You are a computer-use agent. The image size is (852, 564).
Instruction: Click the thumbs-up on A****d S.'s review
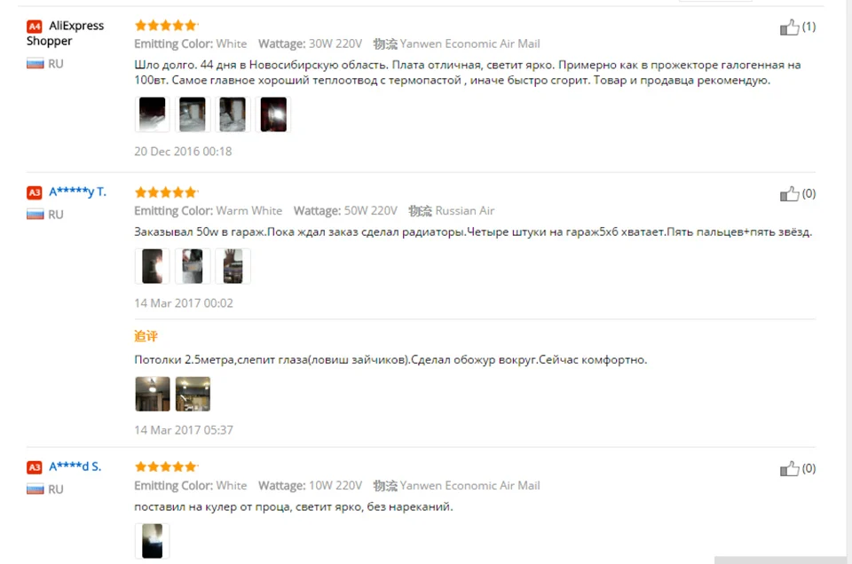coord(790,468)
